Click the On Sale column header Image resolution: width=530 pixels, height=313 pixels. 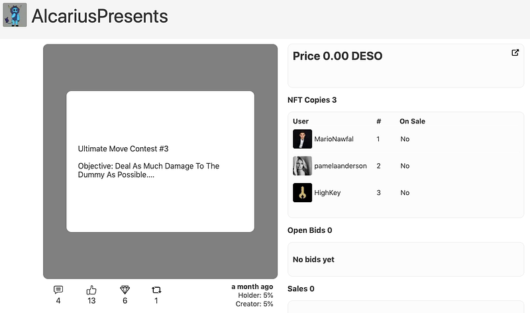(x=412, y=121)
